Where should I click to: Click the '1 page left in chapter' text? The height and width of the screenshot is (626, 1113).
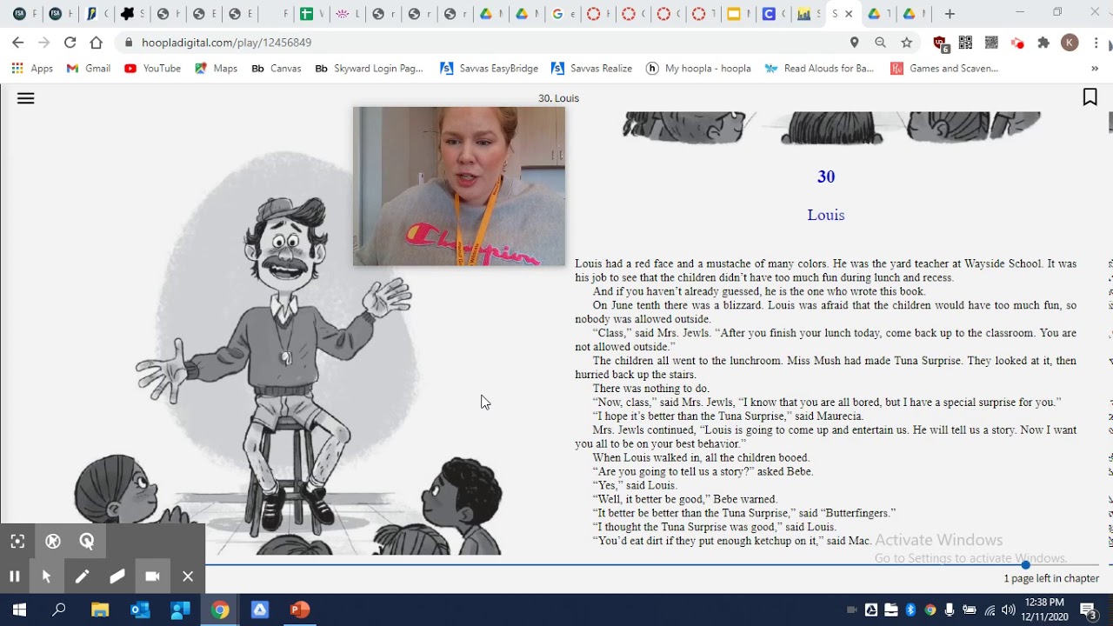click(1051, 578)
